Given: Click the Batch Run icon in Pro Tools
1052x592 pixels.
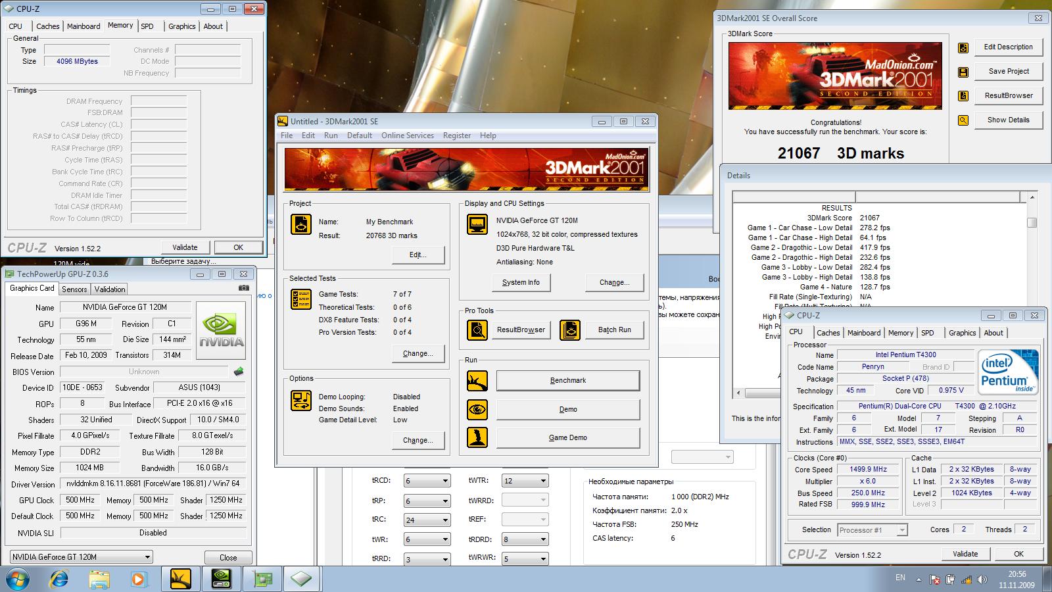Looking at the screenshot, I should click(570, 330).
